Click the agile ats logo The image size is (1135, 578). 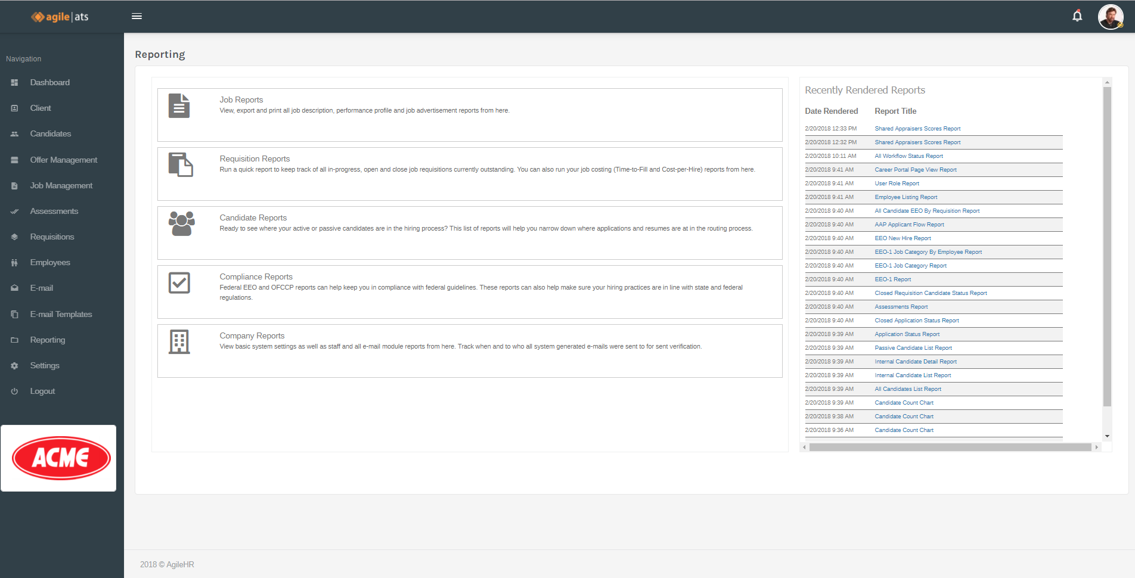(x=59, y=17)
